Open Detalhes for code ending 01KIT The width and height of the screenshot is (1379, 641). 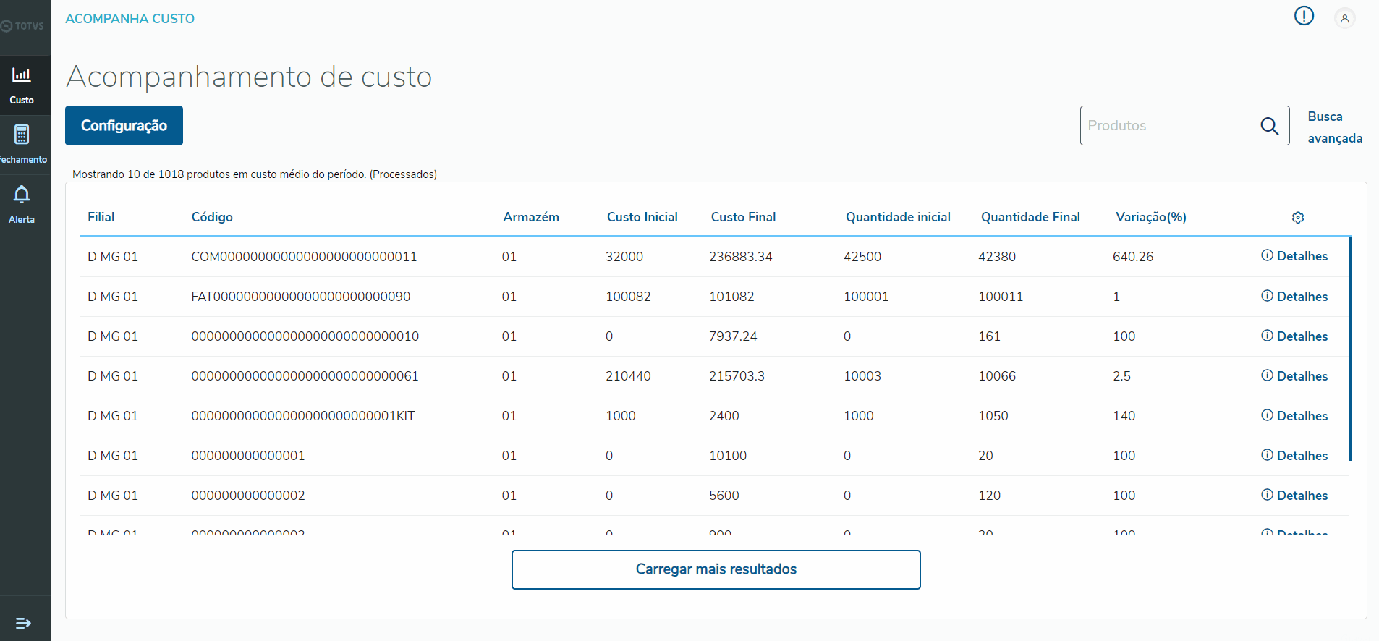click(1294, 416)
